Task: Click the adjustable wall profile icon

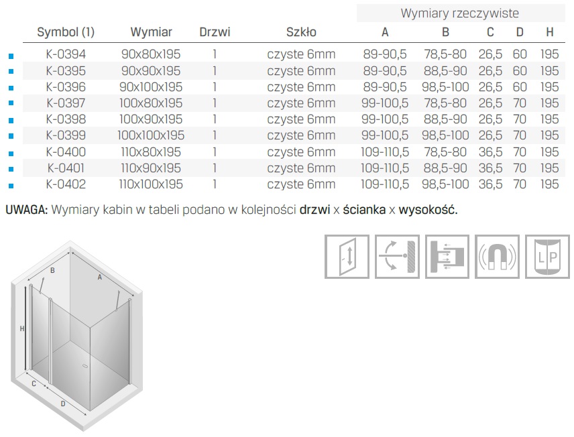Action: (447, 256)
